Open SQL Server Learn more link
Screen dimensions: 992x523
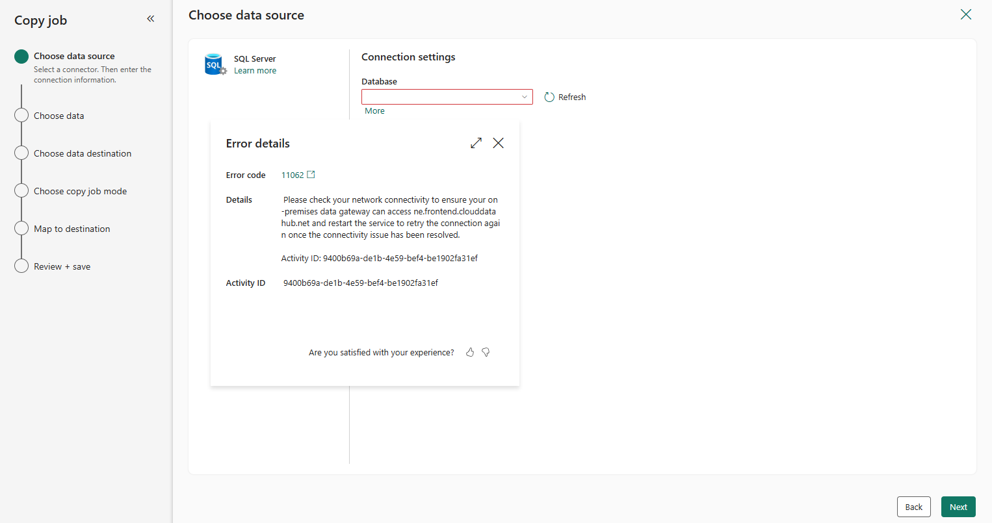(255, 71)
